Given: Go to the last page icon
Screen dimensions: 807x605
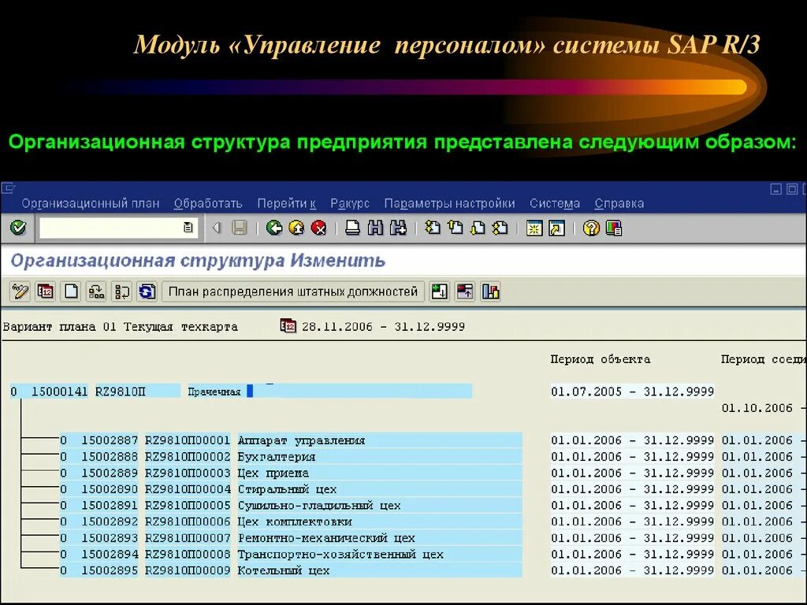Looking at the screenshot, I should point(500,228).
